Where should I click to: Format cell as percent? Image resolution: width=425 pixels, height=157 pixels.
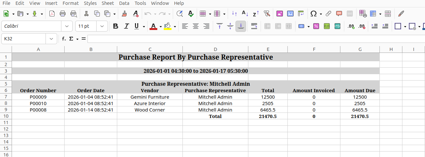click(316, 26)
